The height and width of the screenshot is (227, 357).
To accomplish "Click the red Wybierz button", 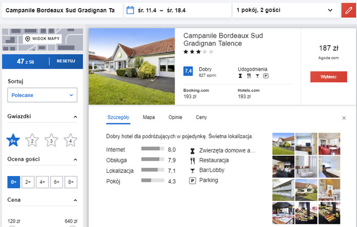I will [x=328, y=77].
